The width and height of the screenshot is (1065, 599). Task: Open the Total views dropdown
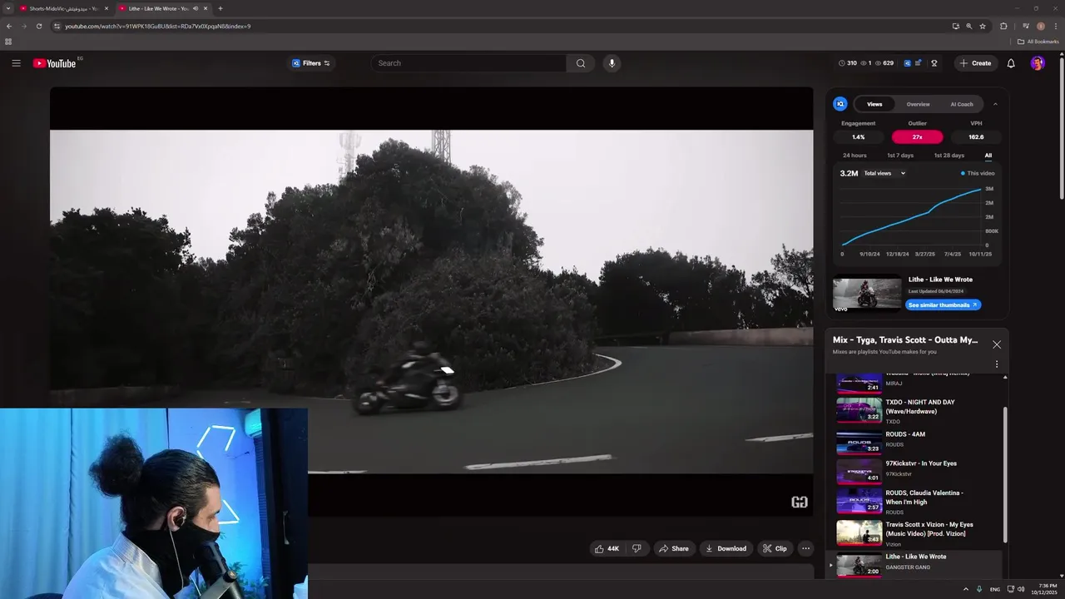point(884,173)
